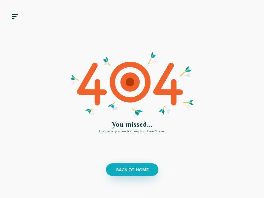Click the dark red bullseye center
Screen dimensions: 264x198
[130, 82]
